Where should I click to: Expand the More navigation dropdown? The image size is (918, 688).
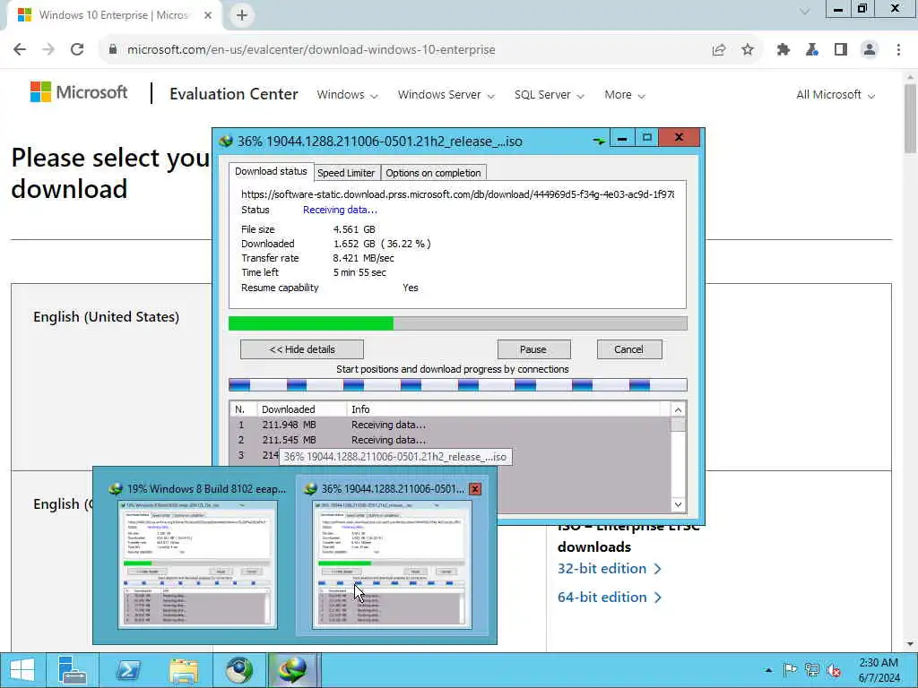click(625, 95)
